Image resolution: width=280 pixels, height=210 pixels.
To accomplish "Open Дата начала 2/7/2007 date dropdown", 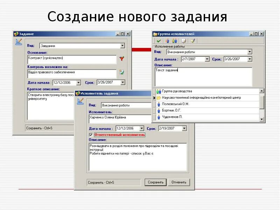I will pyautogui.click(x=207, y=59).
